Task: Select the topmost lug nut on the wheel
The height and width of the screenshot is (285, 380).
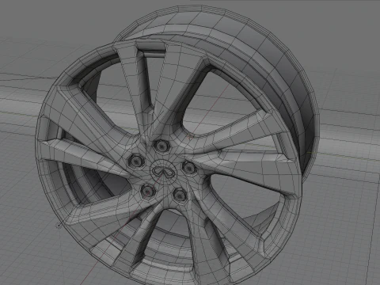Action: pos(161,146)
